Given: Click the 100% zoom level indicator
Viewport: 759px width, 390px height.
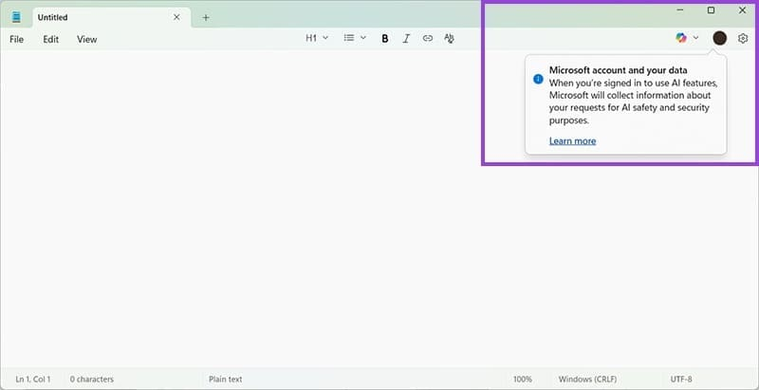Looking at the screenshot, I should coord(522,380).
